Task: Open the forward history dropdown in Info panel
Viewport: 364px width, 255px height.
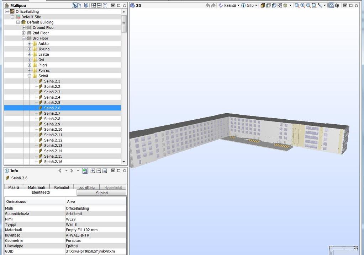Action: (78, 171)
